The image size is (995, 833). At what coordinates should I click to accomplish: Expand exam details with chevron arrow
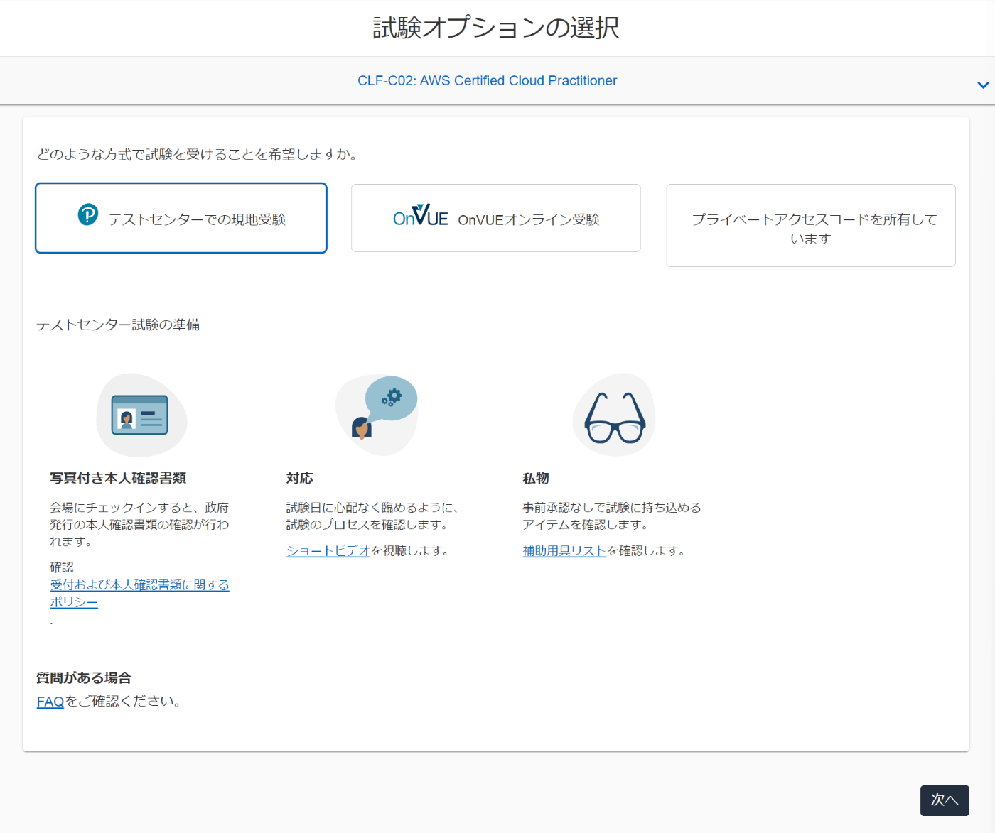pos(983,85)
